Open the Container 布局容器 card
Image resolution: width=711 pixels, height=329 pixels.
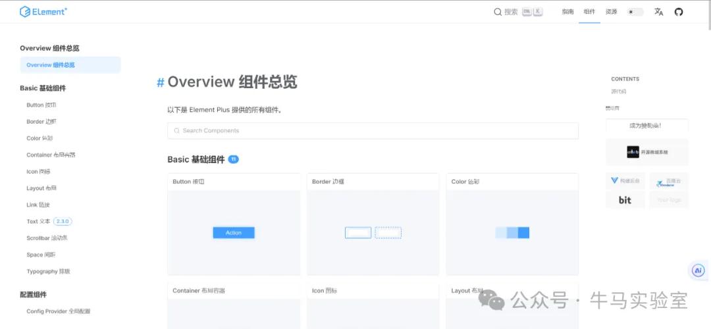[234, 307]
